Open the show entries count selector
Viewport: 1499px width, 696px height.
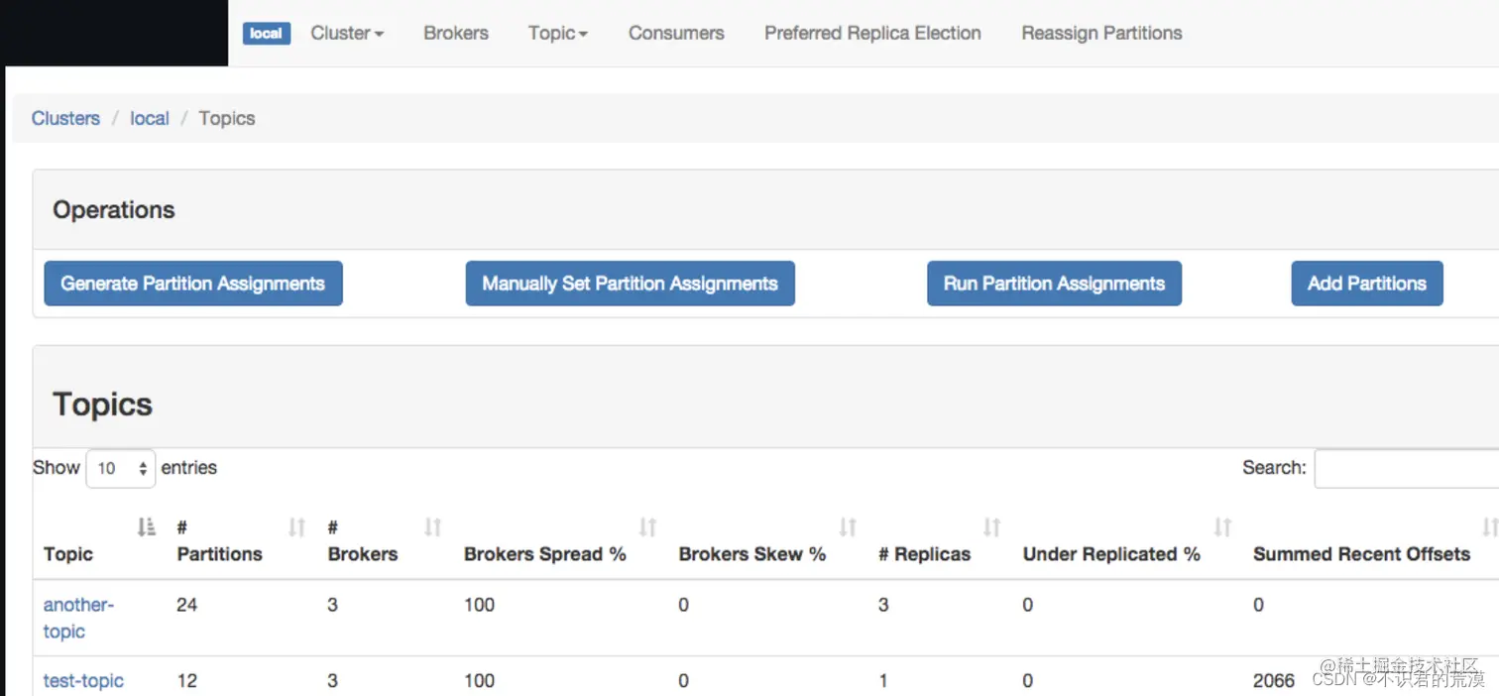(121, 468)
